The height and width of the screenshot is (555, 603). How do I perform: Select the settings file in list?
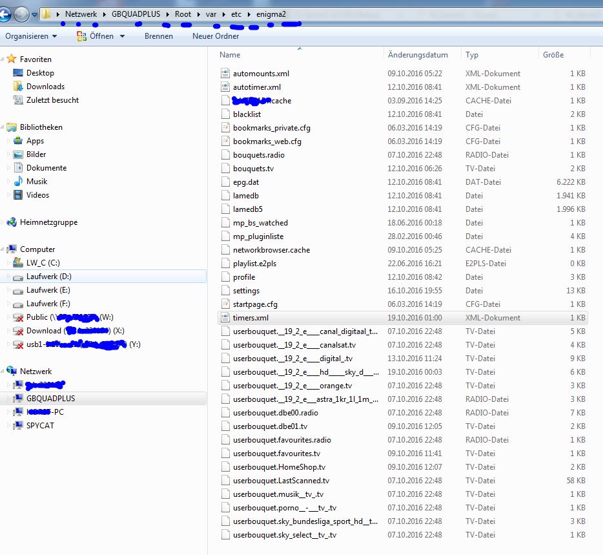[246, 291]
